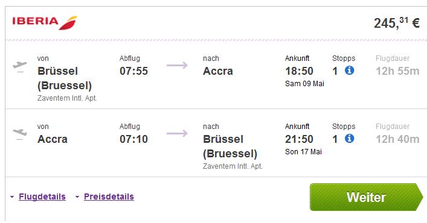Open stops info icon for outbound flight
427x223 pixels.
[x=349, y=71]
